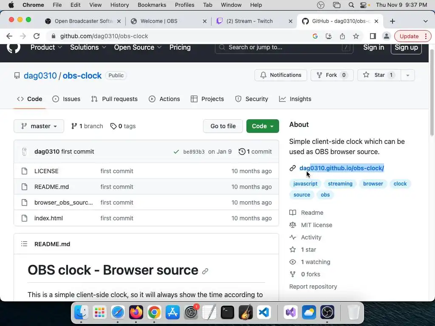Expand the green Code dropdown button

[263, 126]
